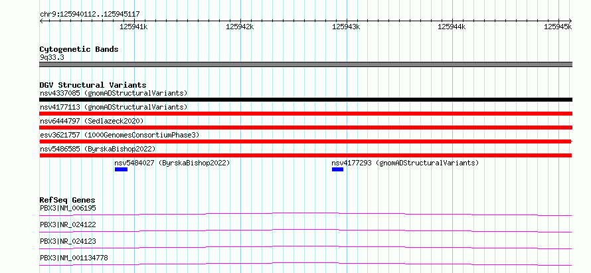
Task: Click the magenta PBX3|NR_024123 intron line
Action: tap(305, 247)
